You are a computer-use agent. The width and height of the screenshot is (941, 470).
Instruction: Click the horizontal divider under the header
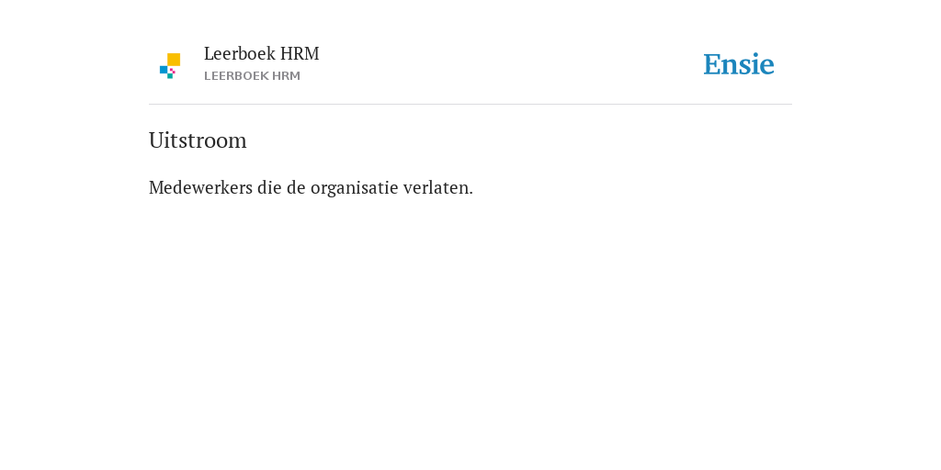click(x=470, y=105)
